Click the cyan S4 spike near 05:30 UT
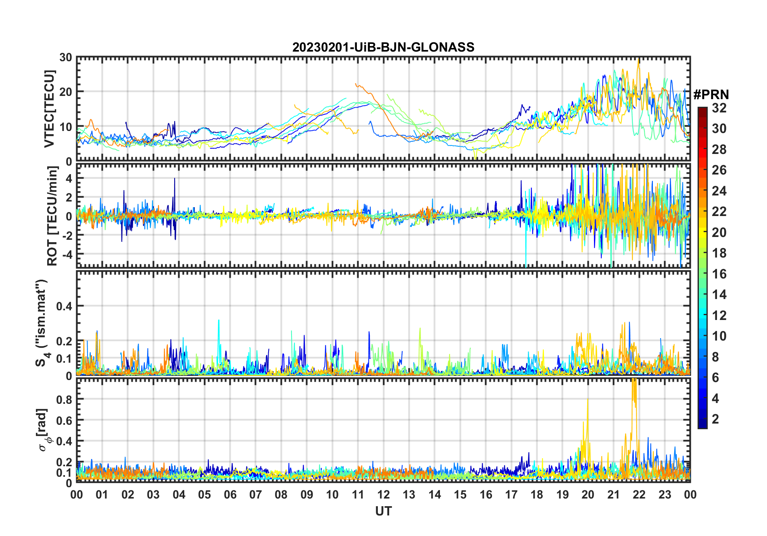Screen dimensions: 767x536 pos(219,321)
